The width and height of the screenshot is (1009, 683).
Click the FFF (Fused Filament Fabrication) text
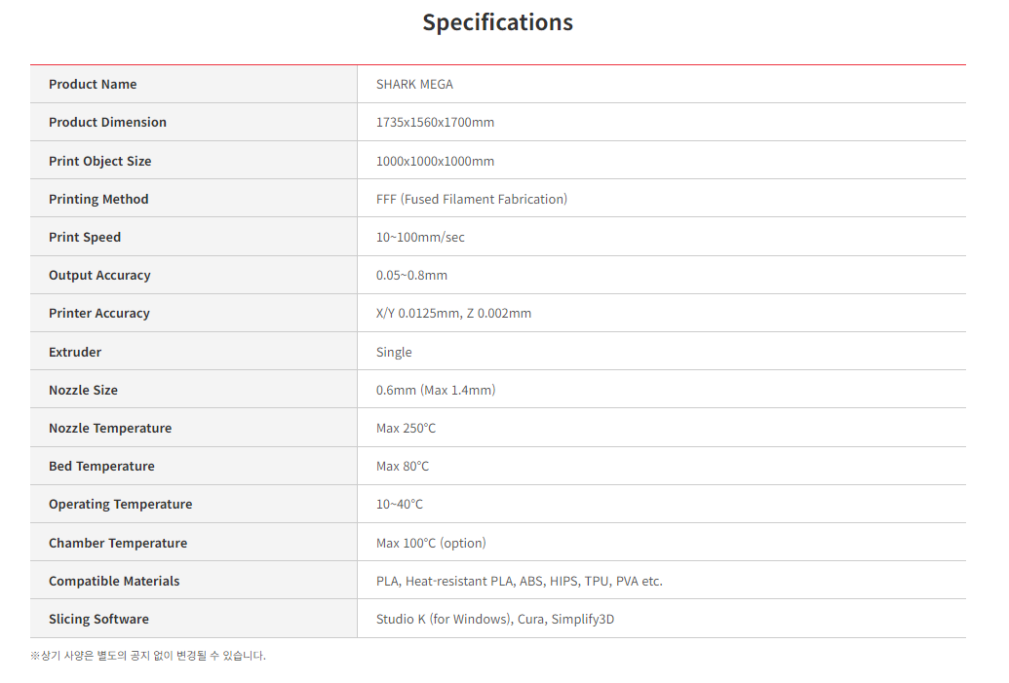click(471, 200)
